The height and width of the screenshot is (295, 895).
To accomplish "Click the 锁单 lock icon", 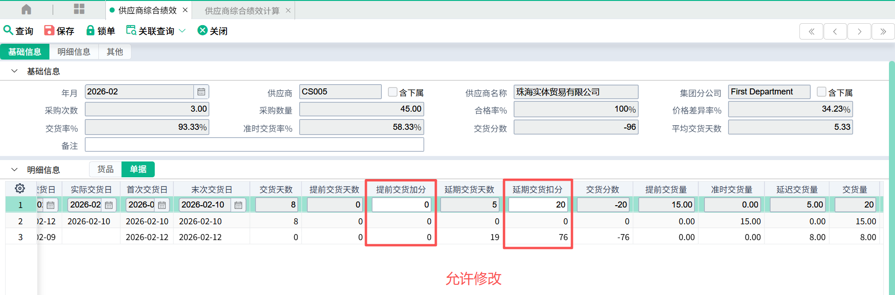I will click(x=90, y=30).
